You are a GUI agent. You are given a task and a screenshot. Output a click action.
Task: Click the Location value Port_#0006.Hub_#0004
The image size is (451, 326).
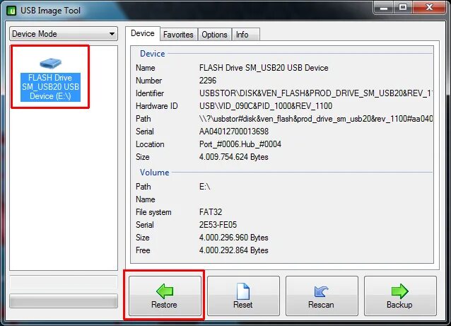coord(240,144)
